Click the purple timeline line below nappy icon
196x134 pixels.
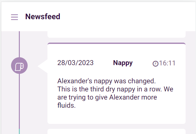click(x=20, y=101)
